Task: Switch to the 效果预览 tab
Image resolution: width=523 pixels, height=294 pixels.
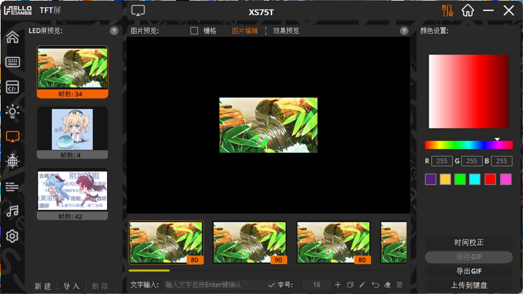Action: click(286, 31)
